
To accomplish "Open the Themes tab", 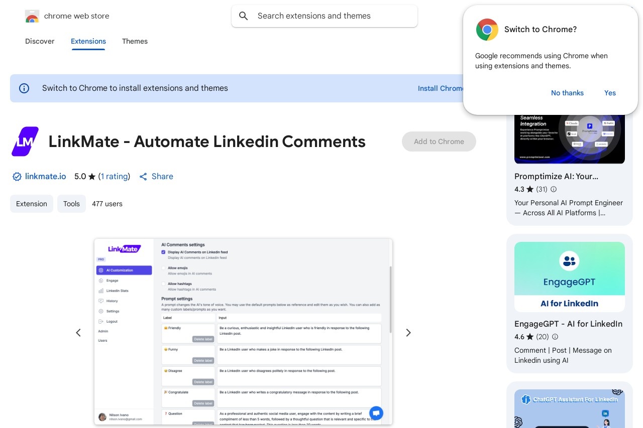I will click(135, 41).
